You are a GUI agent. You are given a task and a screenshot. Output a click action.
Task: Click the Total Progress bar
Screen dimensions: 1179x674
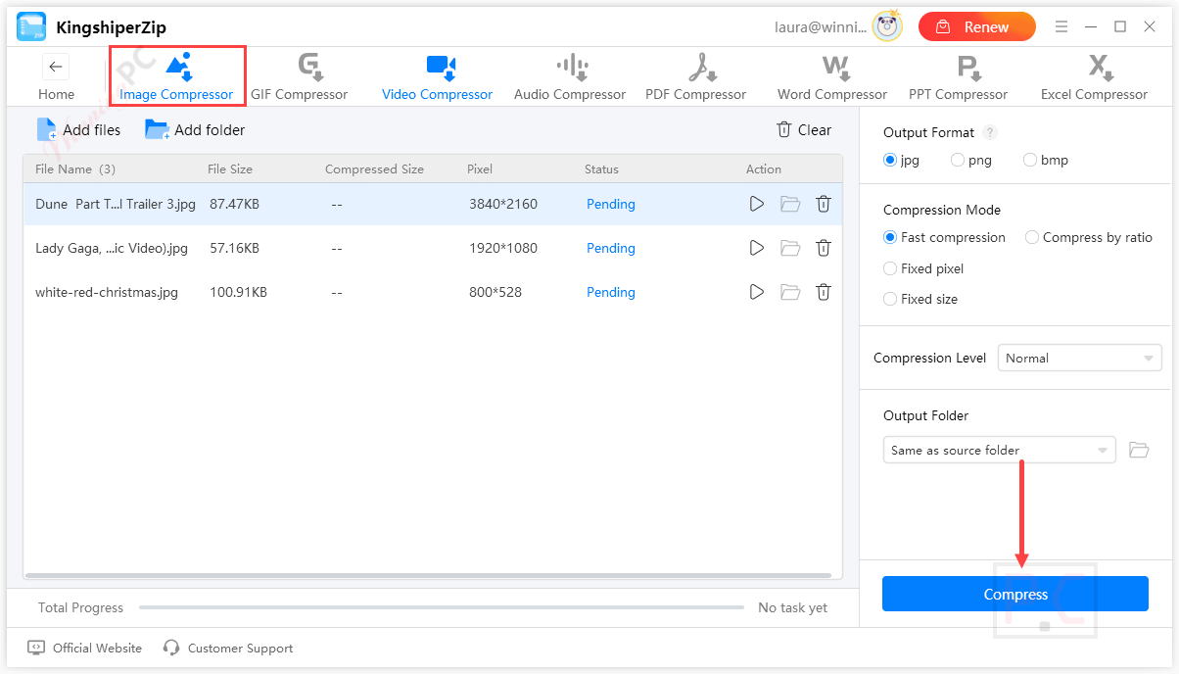(442, 607)
